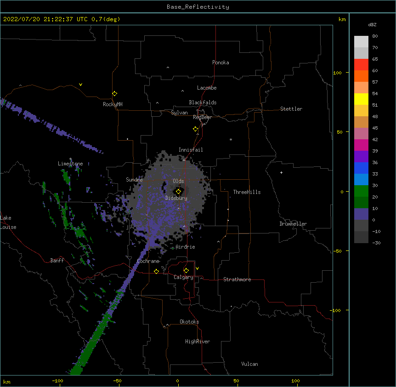Click the dBZ legend heading

point(372,24)
